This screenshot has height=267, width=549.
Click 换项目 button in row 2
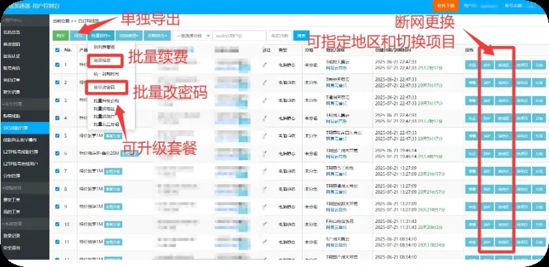(523, 83)
